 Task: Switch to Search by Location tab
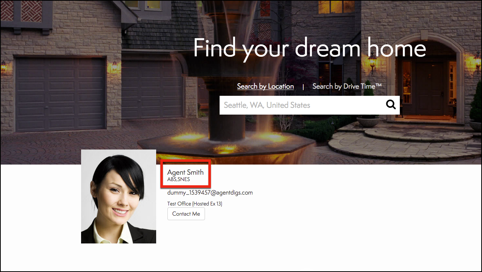pyautogui.click(x=265, y=86)
